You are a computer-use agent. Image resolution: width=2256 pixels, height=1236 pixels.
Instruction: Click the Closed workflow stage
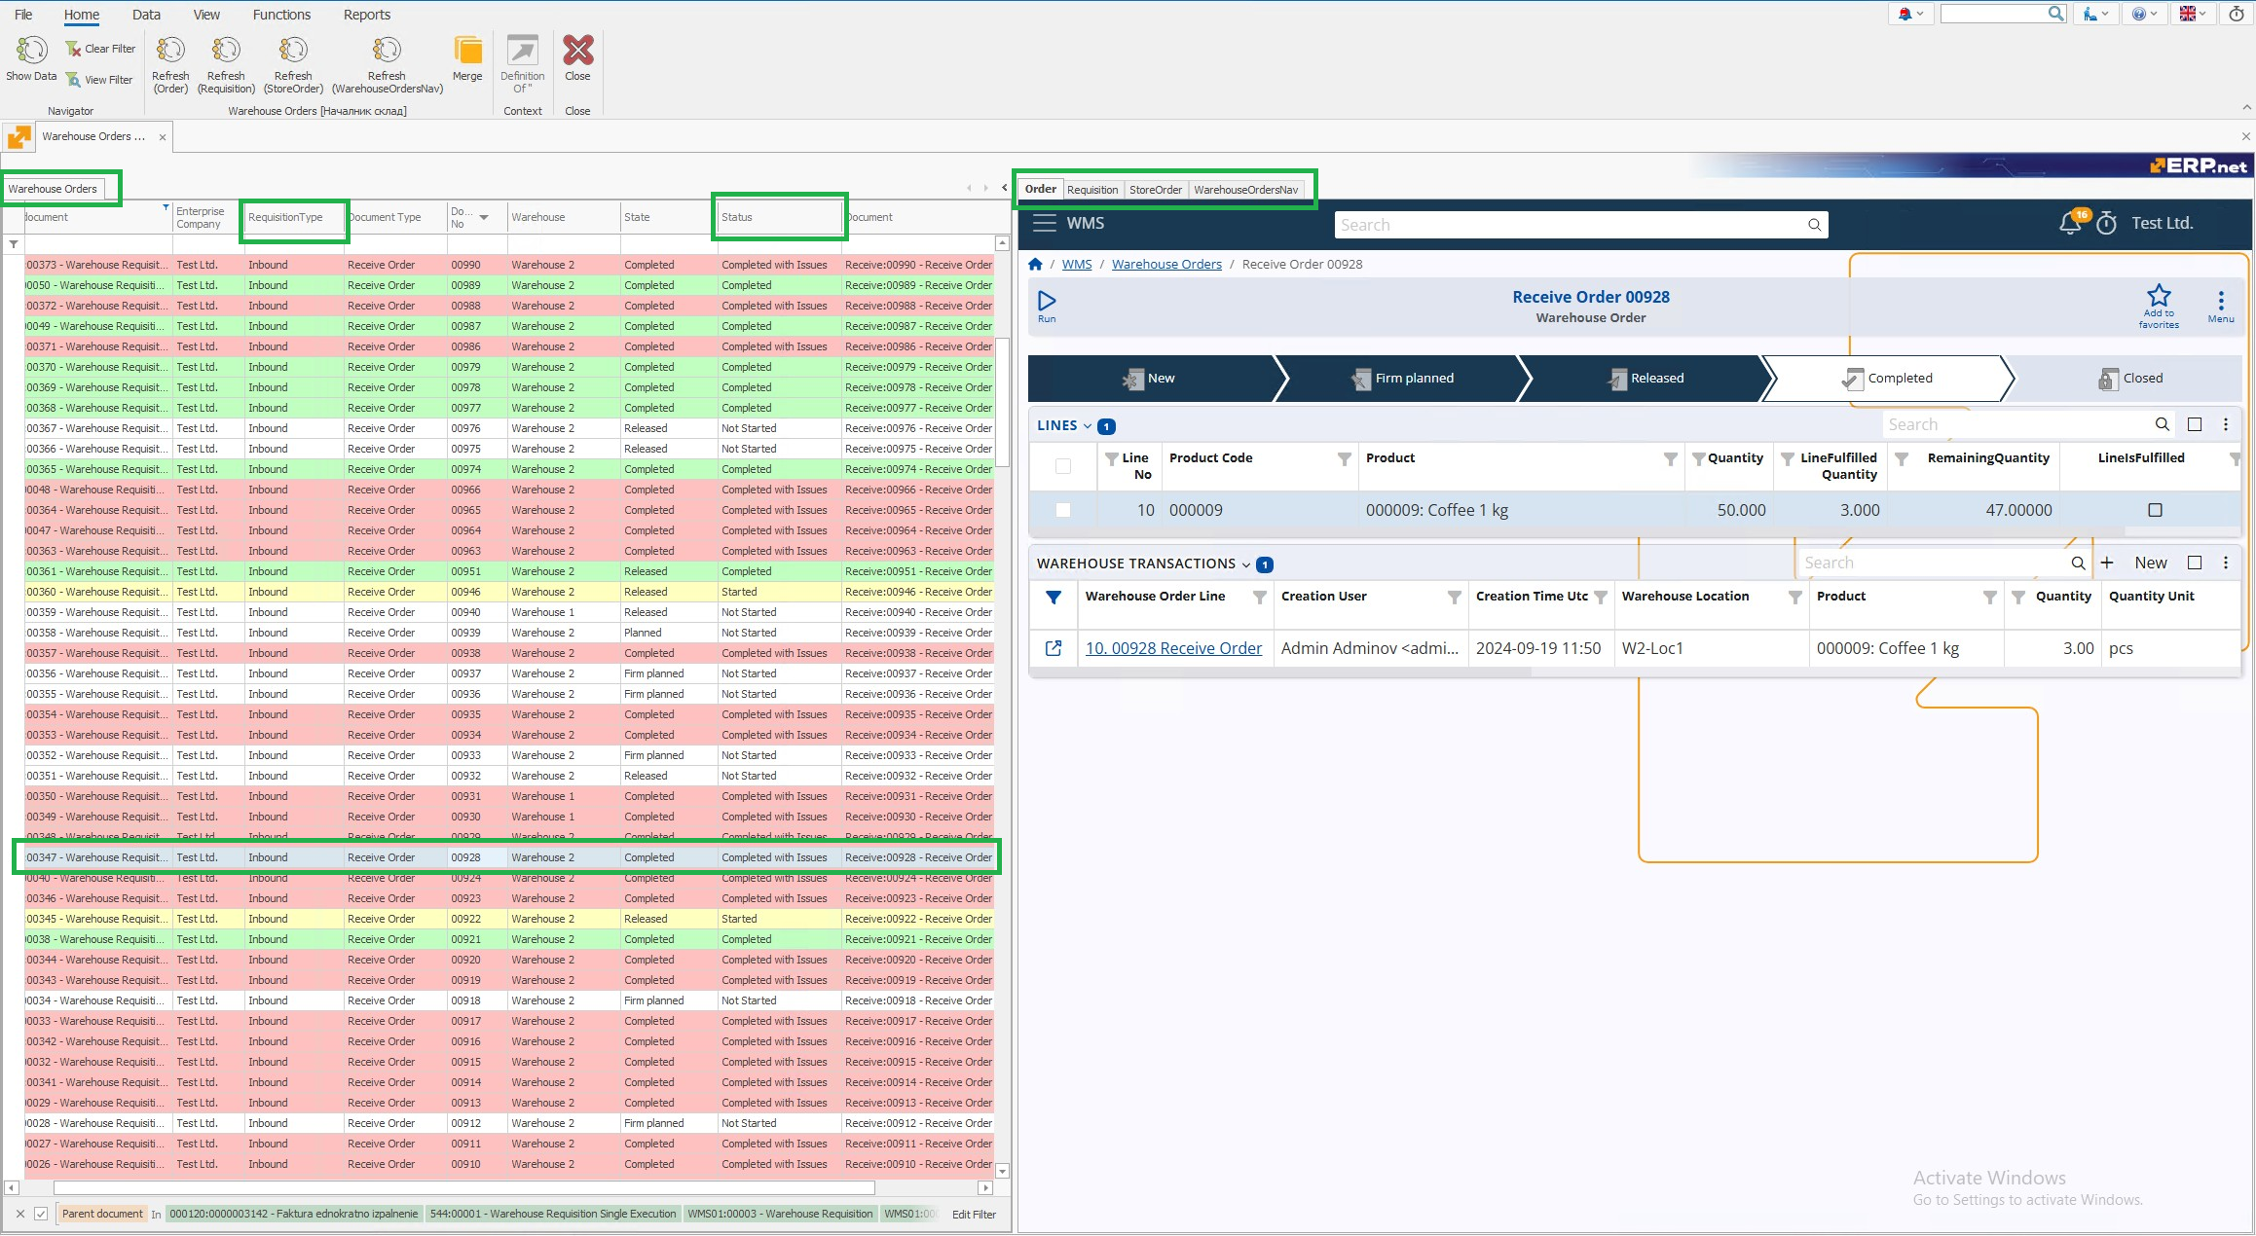click(2129, 379)
